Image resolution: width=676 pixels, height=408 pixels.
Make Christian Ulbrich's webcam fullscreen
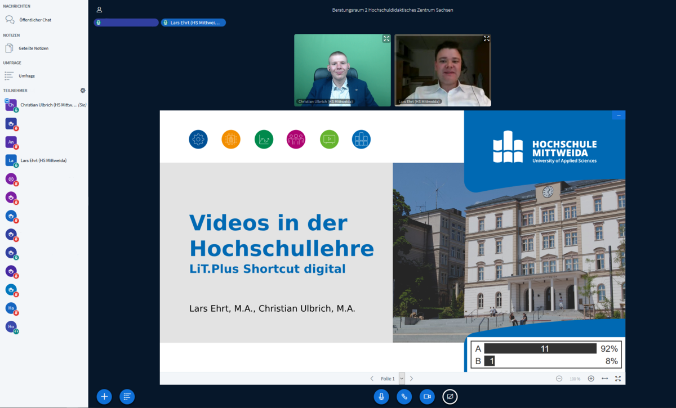[x=386, y=39]
